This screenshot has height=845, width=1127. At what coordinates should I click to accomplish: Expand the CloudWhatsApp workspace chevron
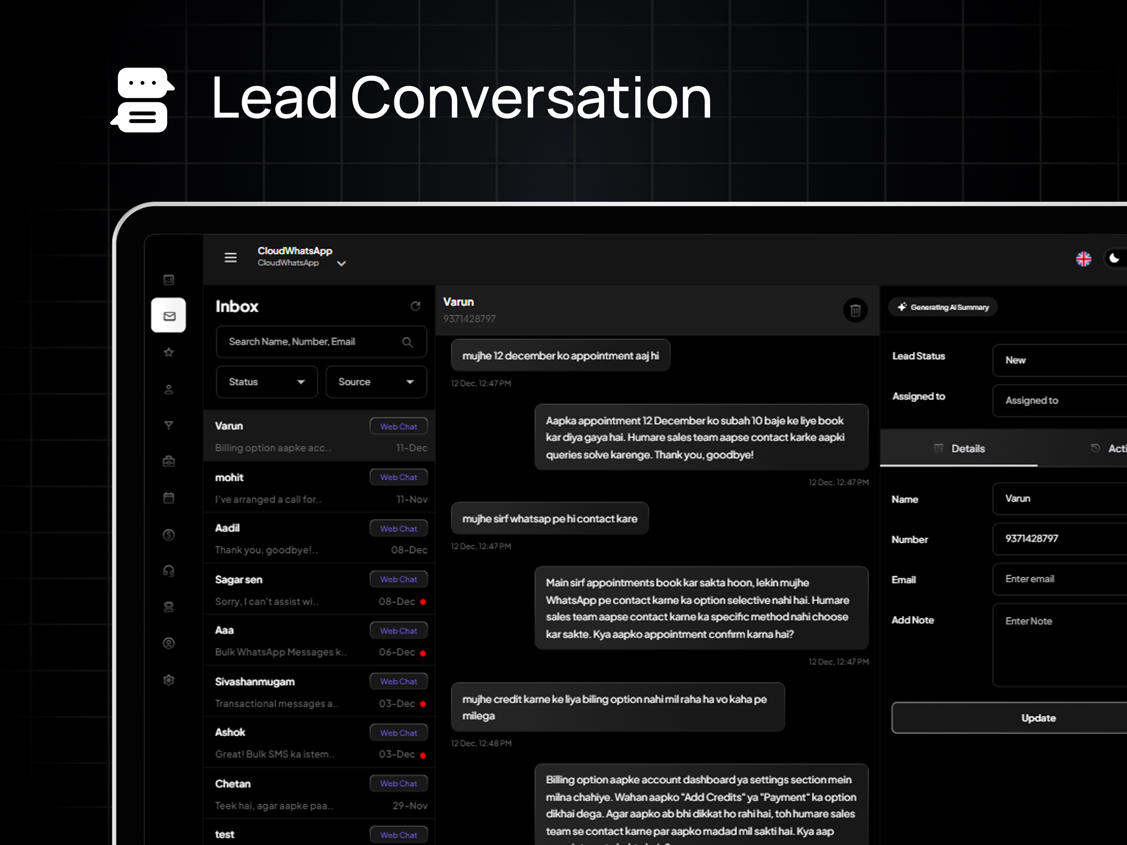point(342,264)
